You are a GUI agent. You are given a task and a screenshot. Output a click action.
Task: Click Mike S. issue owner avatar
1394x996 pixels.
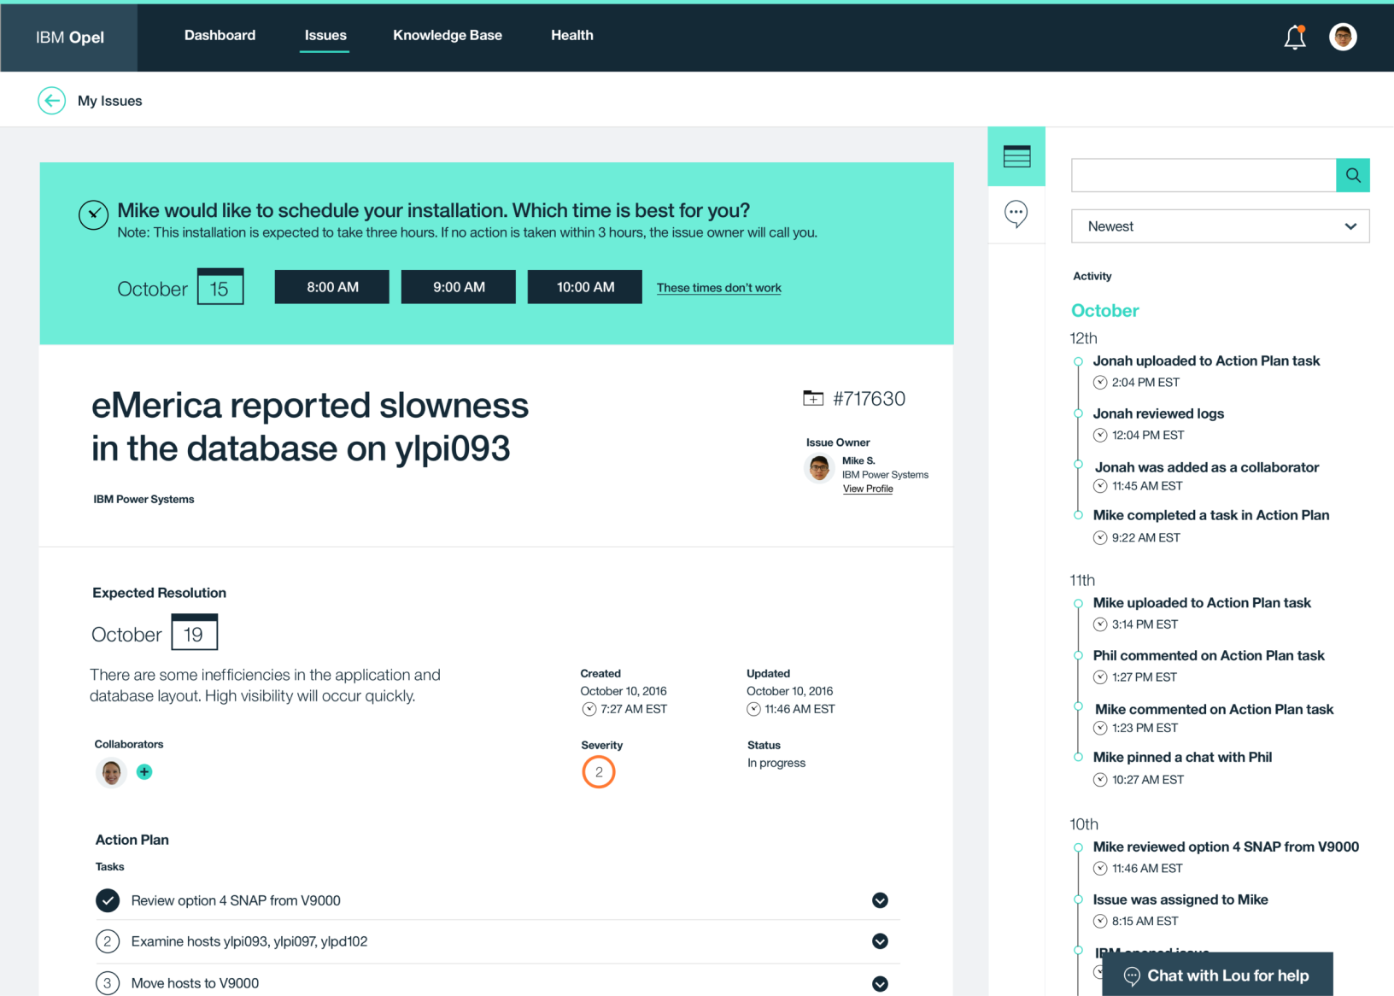(x=819, y=468)
